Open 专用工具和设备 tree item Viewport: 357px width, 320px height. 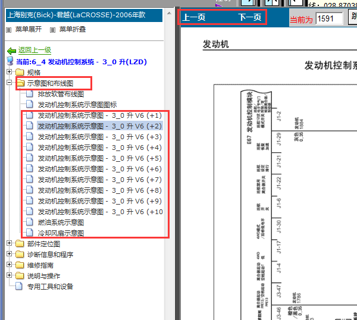pyautogui.click(x=50, y=287)
